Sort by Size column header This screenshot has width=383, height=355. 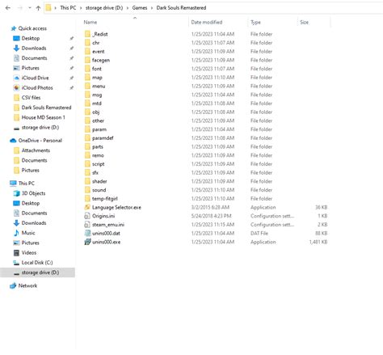304,23
